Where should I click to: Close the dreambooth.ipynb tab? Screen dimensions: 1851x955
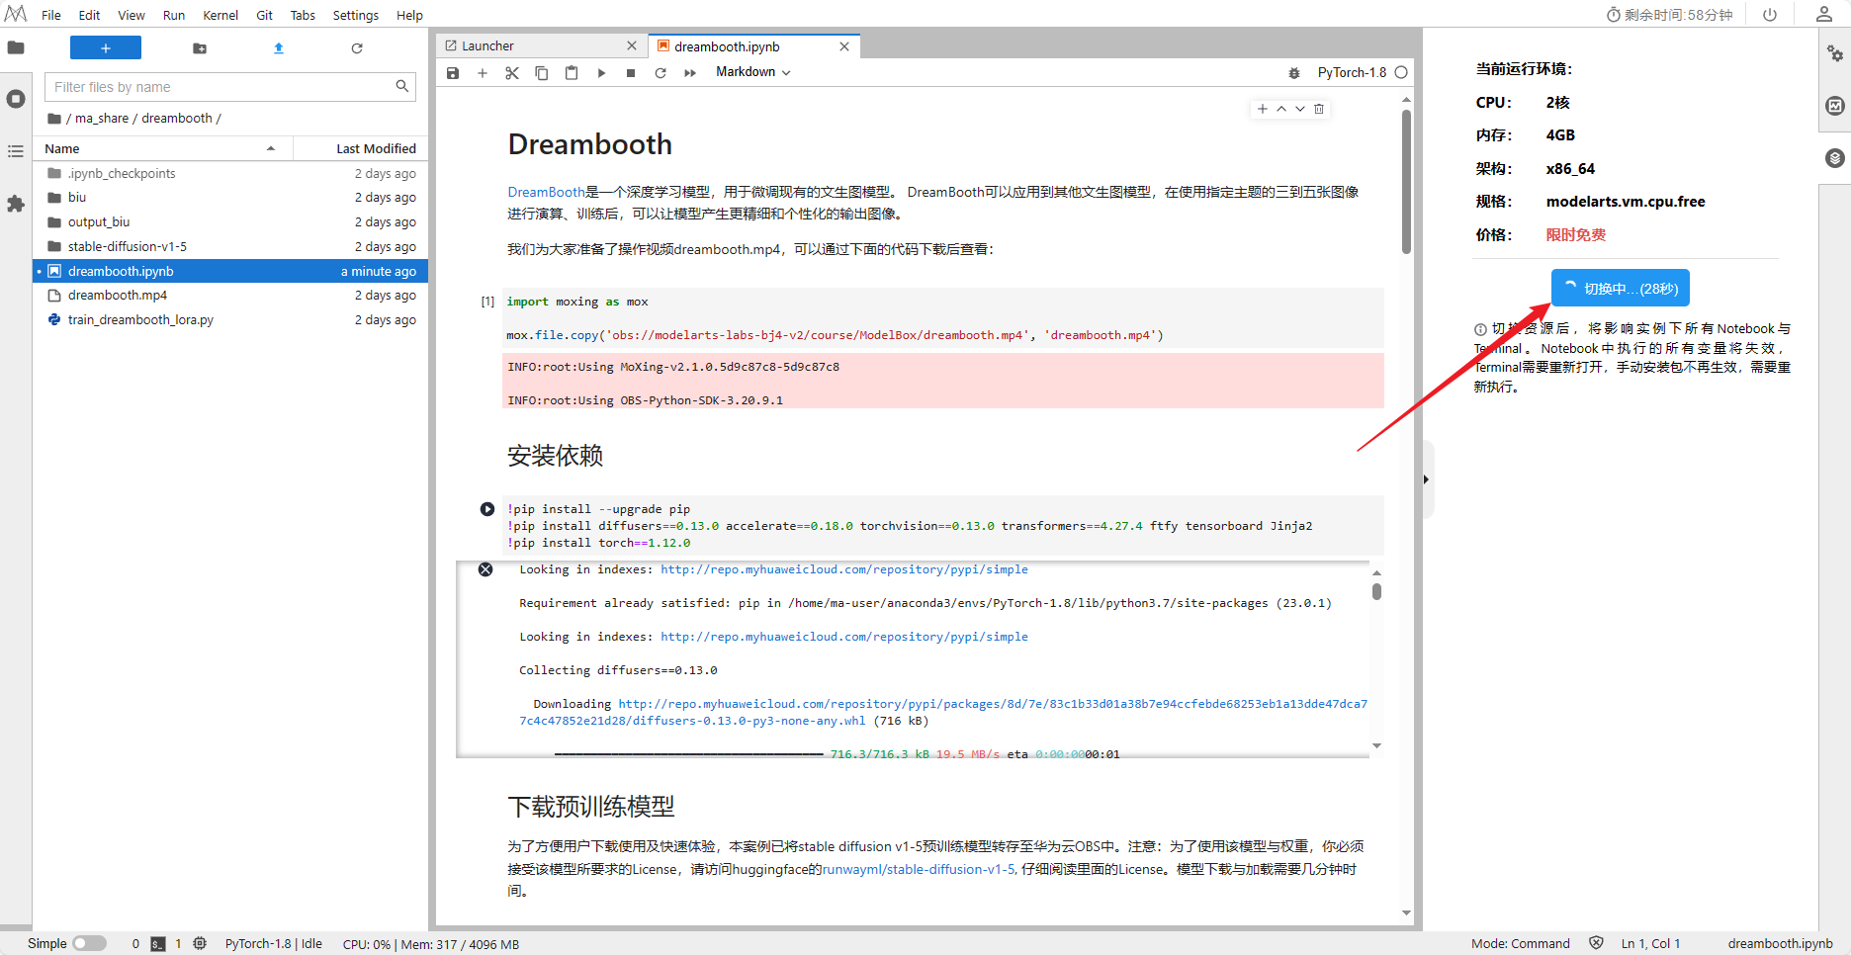[x=844, y=46]
